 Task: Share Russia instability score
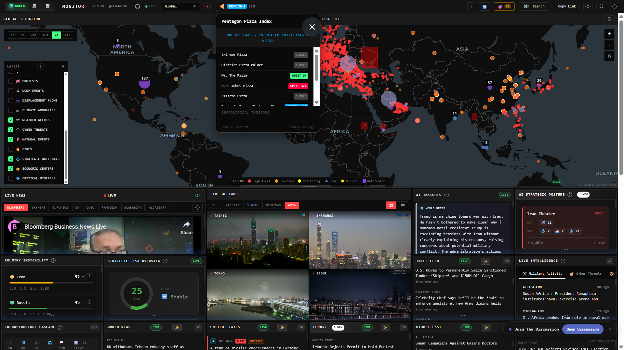89,302
